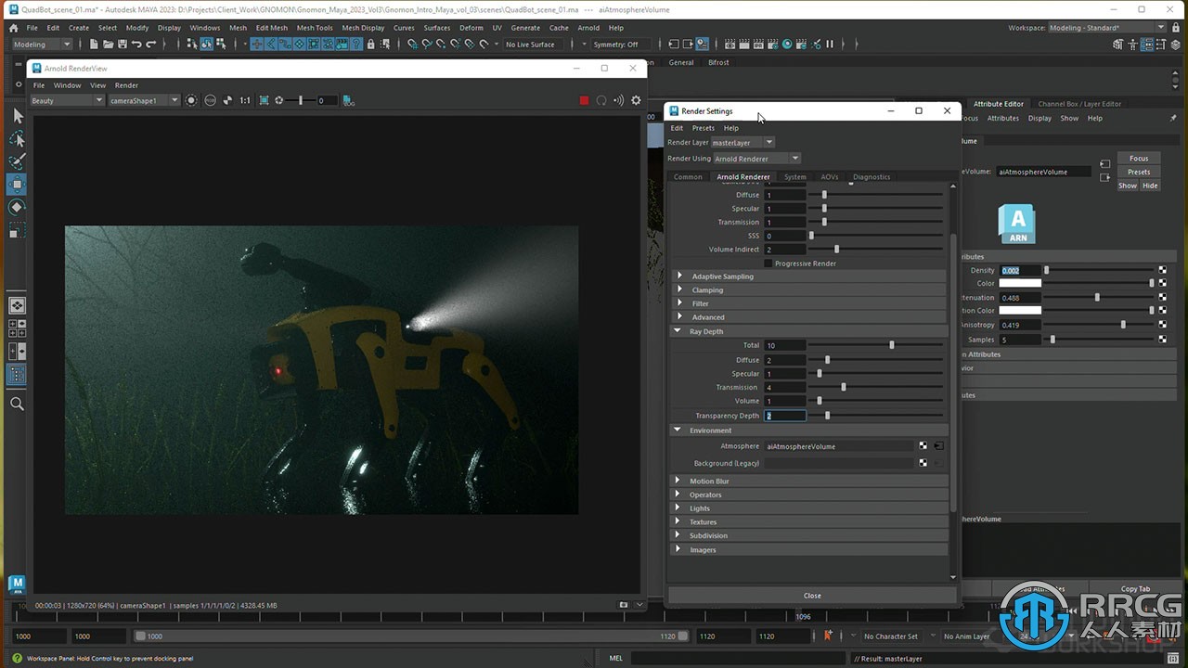Select the Paint Selection tool in toolbox

[17, 161]
